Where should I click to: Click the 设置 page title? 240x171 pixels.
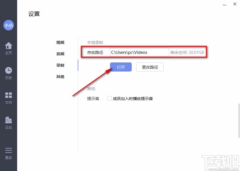point(34,14)
